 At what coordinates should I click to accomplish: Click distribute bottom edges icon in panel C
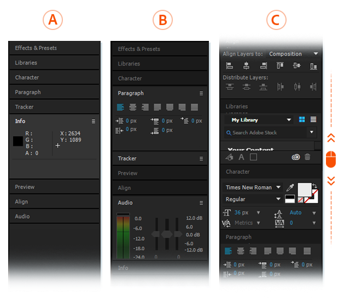[x=263, y=87]
